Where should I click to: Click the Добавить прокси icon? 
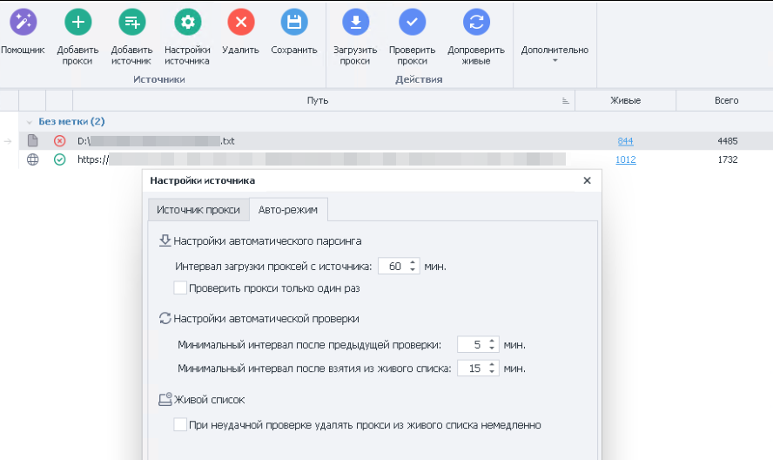click(x=77, y=23)
